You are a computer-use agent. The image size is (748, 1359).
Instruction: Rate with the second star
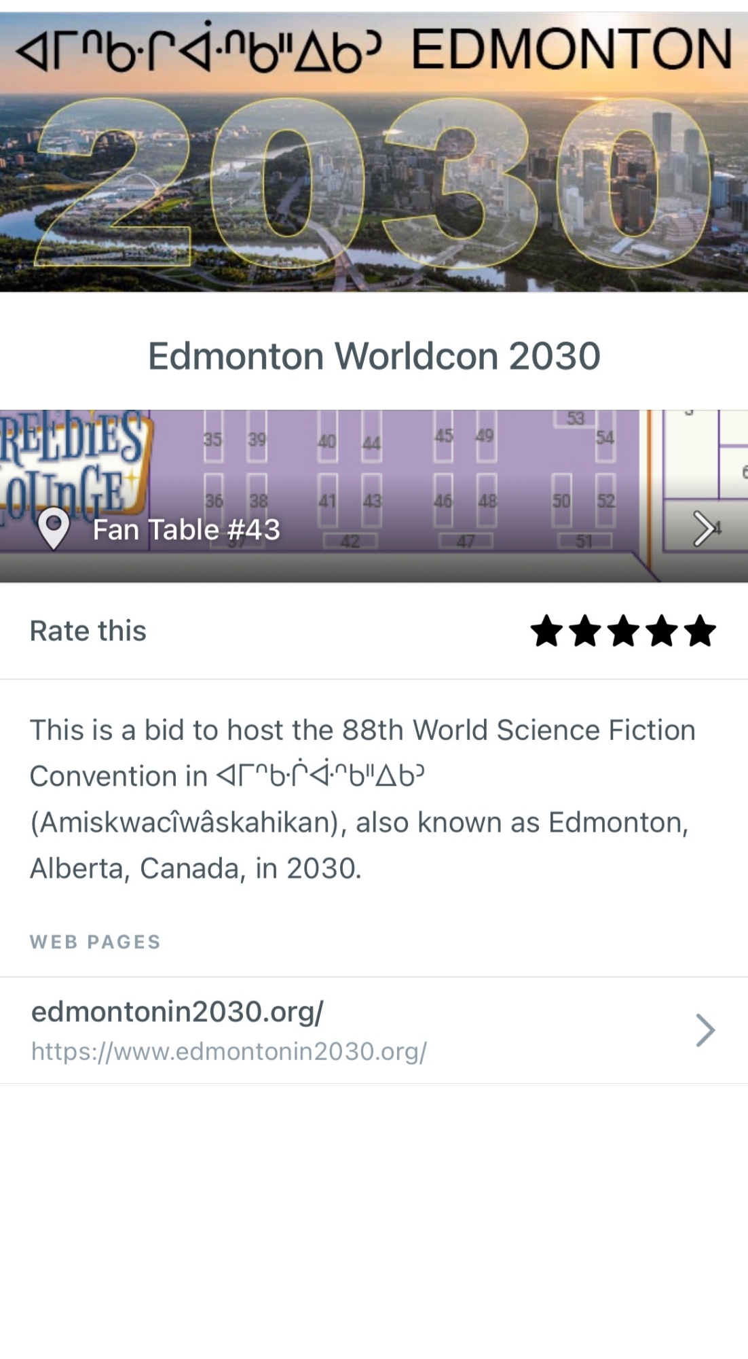[x=584, y=631]
